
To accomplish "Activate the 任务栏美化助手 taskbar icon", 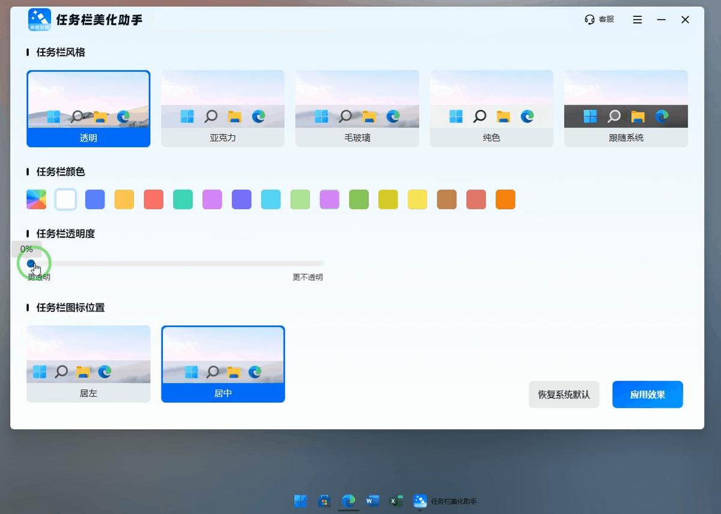I will click(x=420, y=500).
